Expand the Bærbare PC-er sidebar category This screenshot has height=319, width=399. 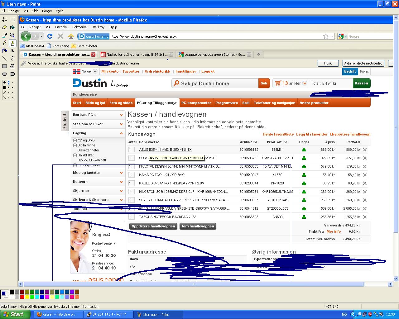tap(98, 115)
